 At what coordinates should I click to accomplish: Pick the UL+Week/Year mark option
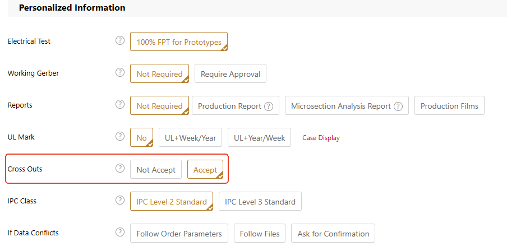(191, 138)
